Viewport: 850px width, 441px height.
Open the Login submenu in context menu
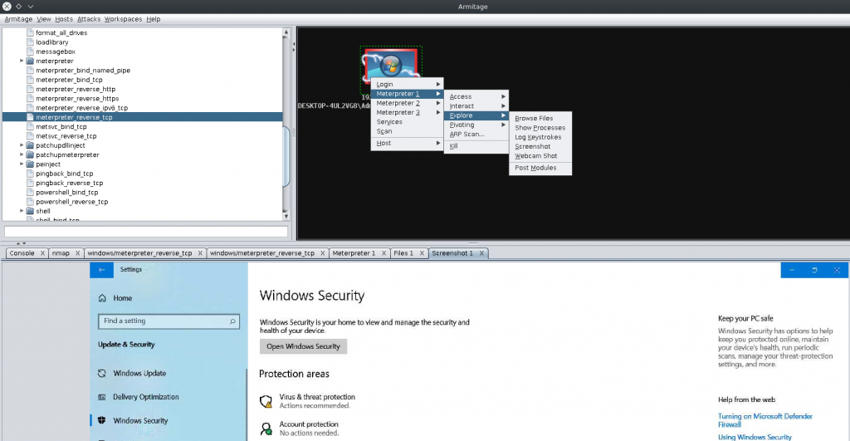point(407,84)
